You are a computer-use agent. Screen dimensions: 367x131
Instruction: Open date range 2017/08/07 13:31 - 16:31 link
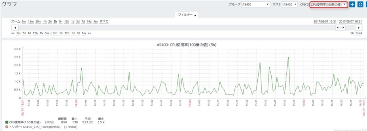pos(338,21)
